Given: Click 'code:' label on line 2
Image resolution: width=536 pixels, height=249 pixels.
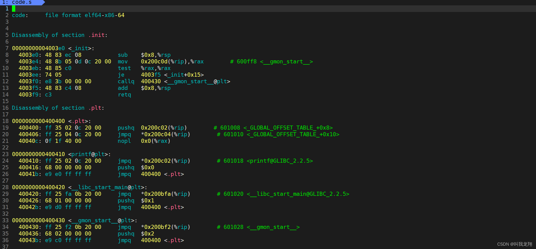Looking at the screenshot, I should point(20,15).
